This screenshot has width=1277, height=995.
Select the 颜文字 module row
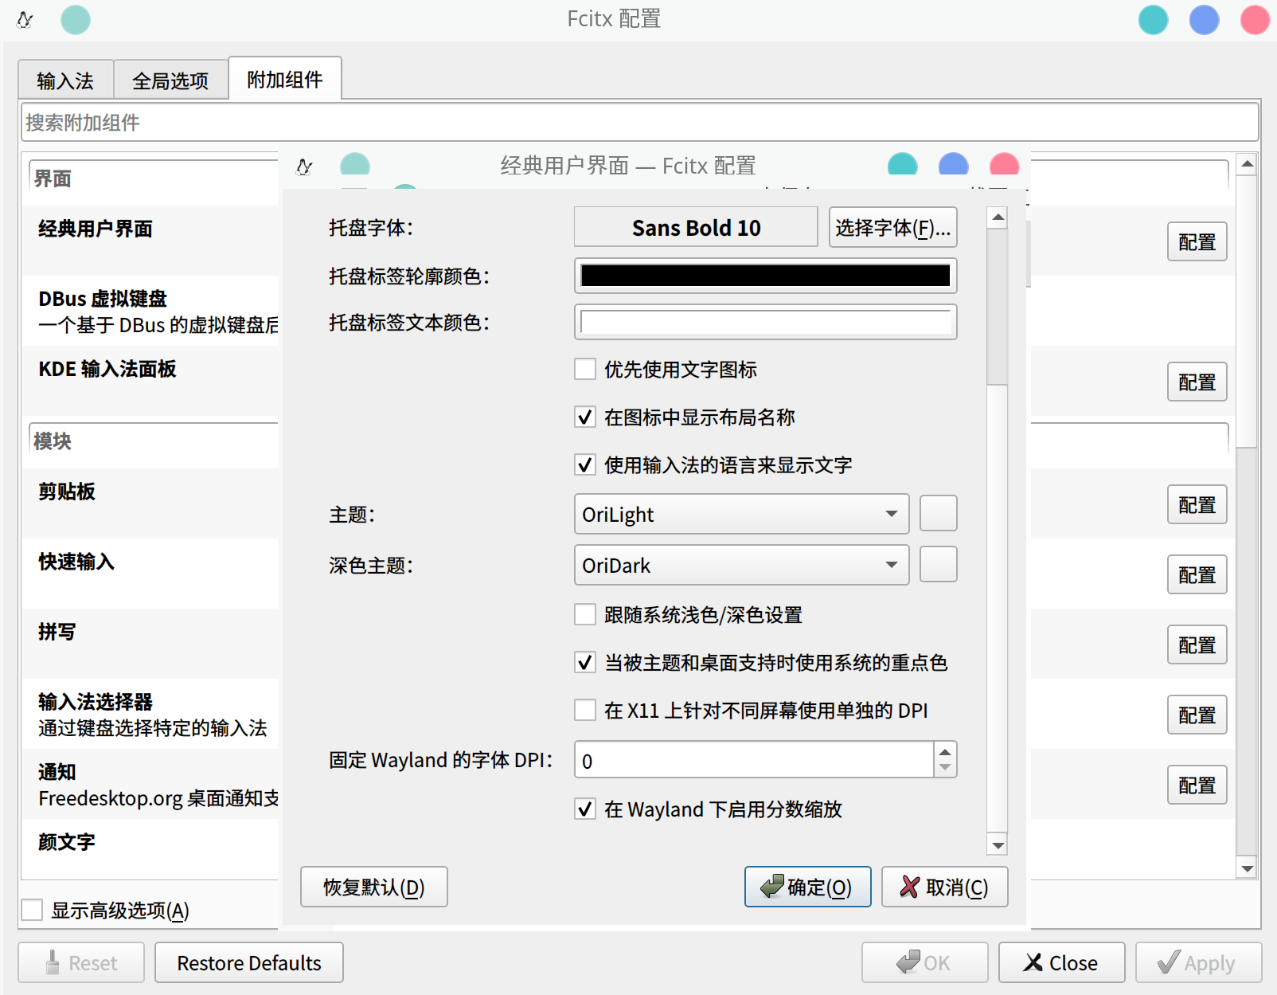tap(151, 849)
